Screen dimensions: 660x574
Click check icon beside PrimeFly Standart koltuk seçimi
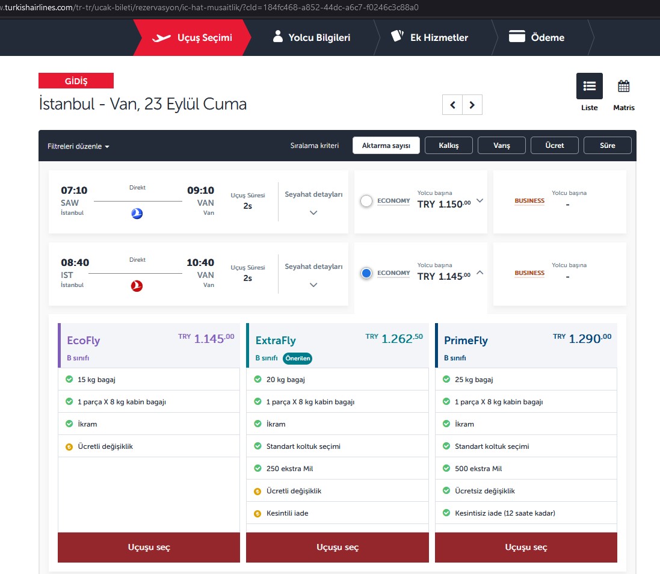click(x=446, y=446)
